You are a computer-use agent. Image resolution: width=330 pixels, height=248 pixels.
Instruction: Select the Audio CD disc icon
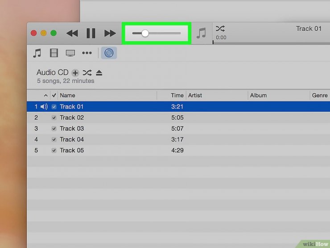tap(109, 53)
